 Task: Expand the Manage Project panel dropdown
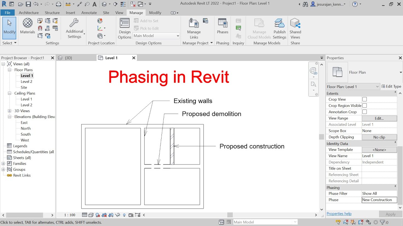pos(198,43)
